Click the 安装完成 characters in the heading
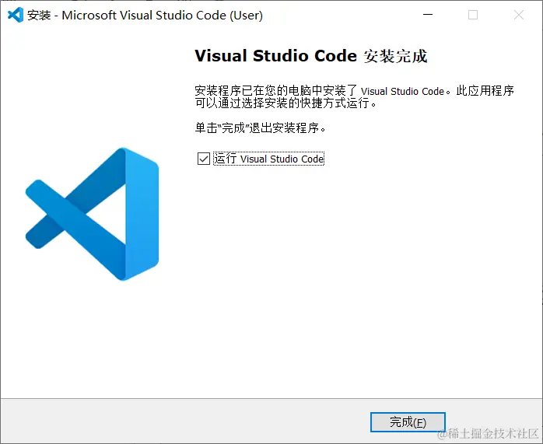Screen dimensions: 543x444 (395, 56)
